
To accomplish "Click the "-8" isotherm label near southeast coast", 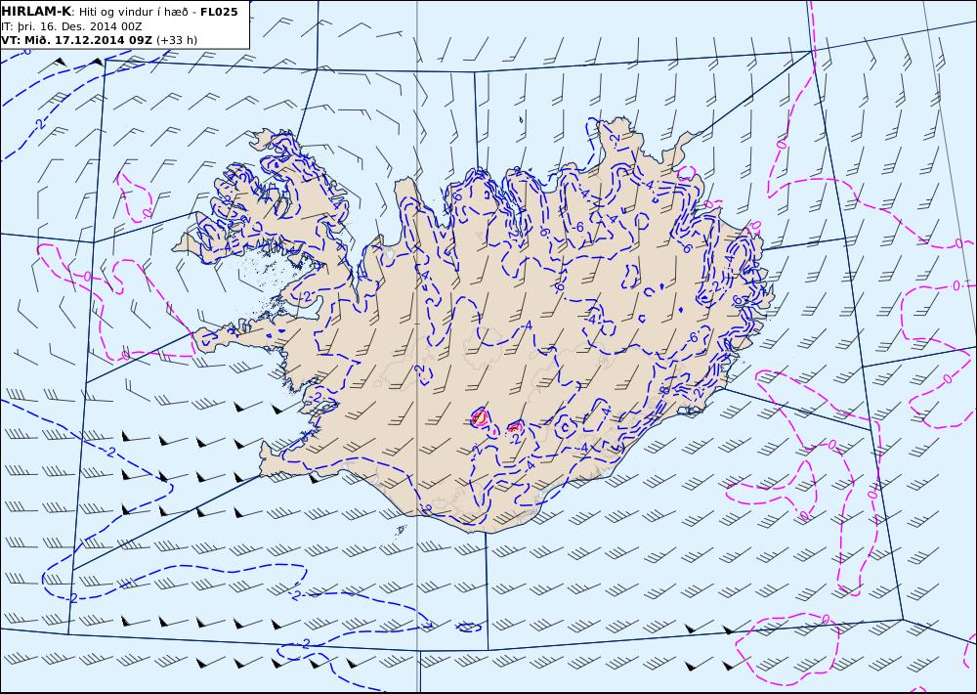I will pyautogui.click(x=664, y=390).
